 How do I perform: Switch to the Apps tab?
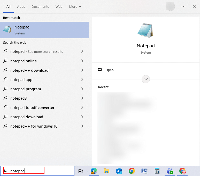coord(21,6)
